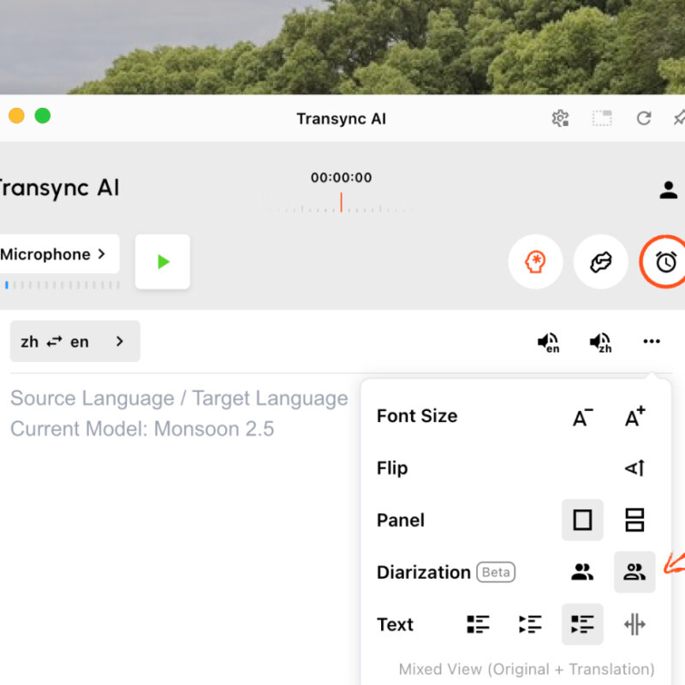Screen dimensions: 685x685
Task: Click the Panel label in menu
Action: [401, 520]
